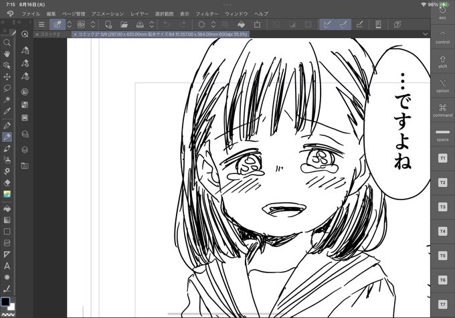Toggle Snap to Special Ruler
Viewport: 455px width, 318px height.
[x=343, y=24]
